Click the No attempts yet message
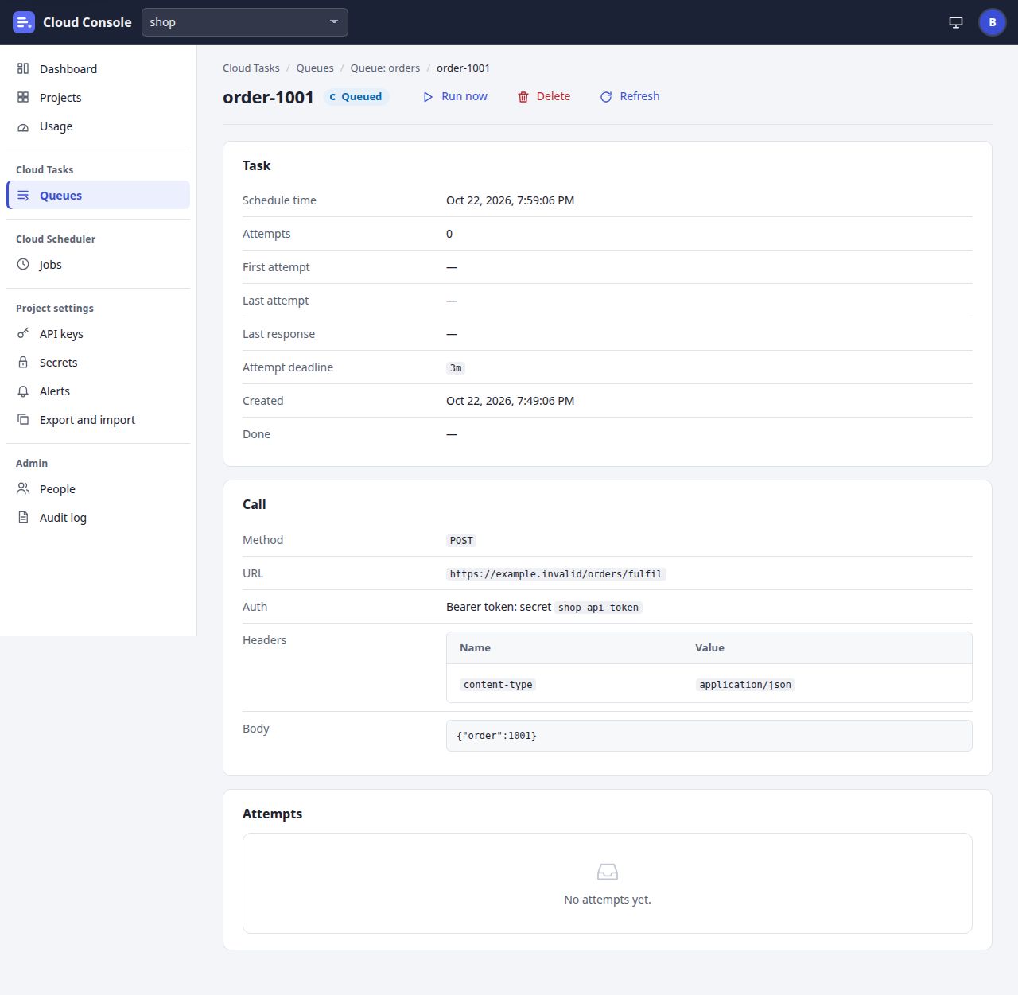This screenshot has height=995, width=1018. 608,900
